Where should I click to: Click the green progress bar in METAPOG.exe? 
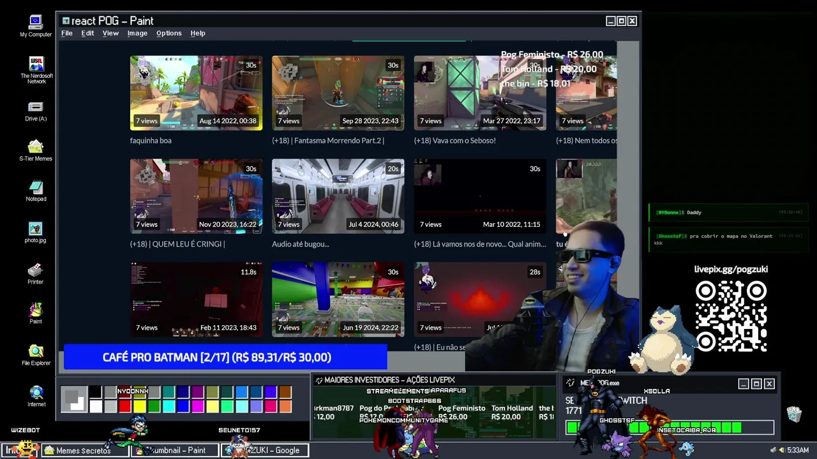670,428
